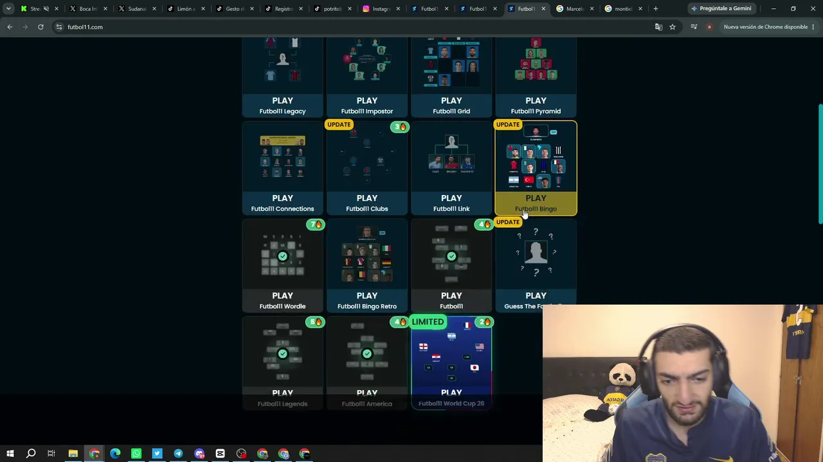Viewport: 823px width, 462px height.
Task: Play the highlighted Futbol11 Bingo game
Action: coord(536,168)
